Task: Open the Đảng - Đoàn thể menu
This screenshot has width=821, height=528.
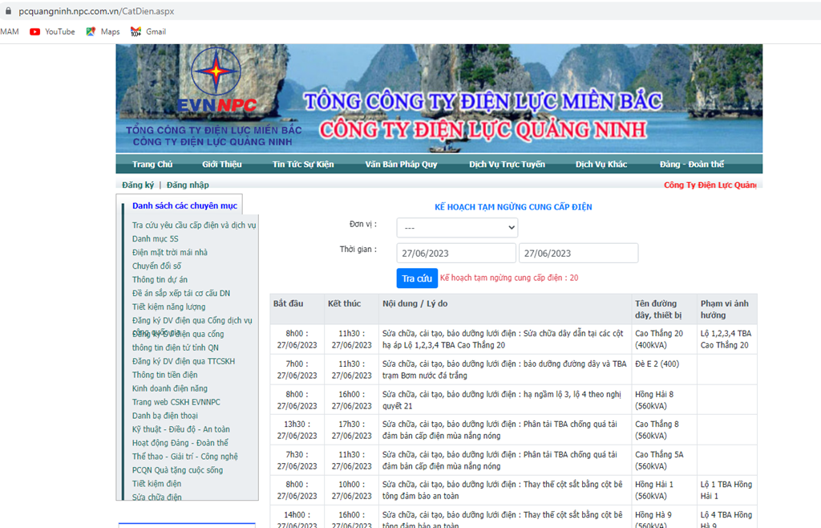Action: point(692,164)
